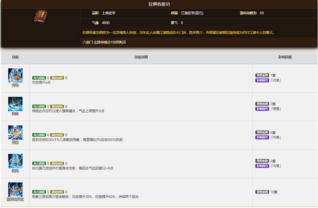Screen dimensions: 318x208
Task: Click the 气血 4600 stat
Action: click(x=100, y=22)
